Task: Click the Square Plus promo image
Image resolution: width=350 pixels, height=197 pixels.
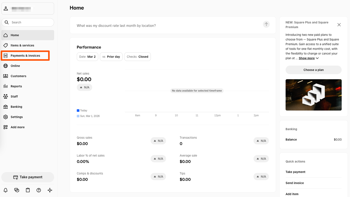Action: coord(313,95)
